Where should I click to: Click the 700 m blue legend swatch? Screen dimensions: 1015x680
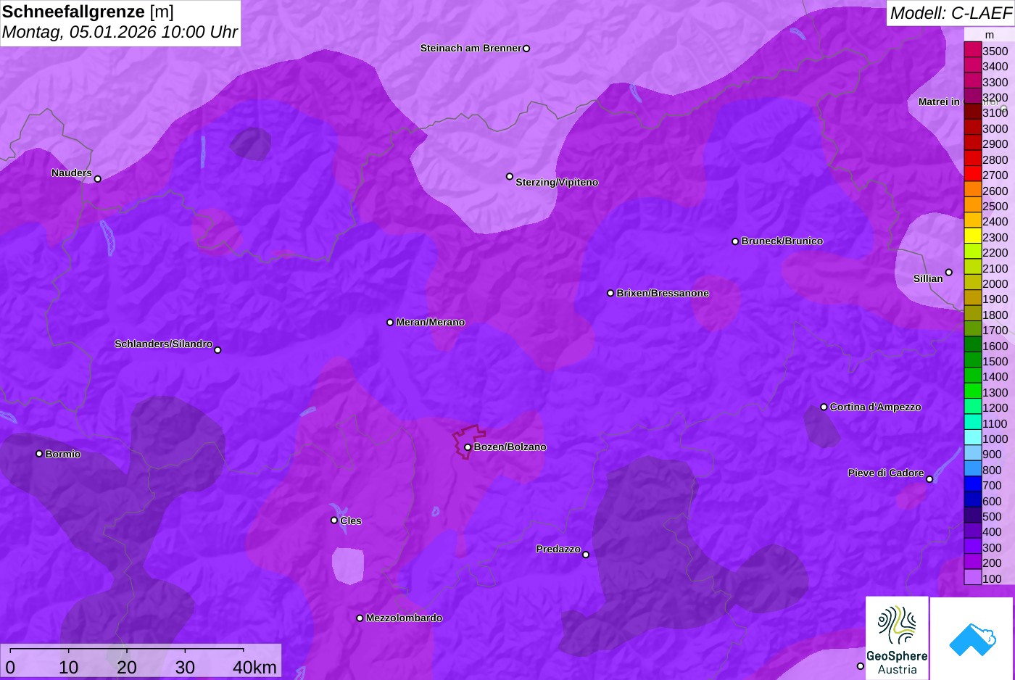[x=972, y=484]
